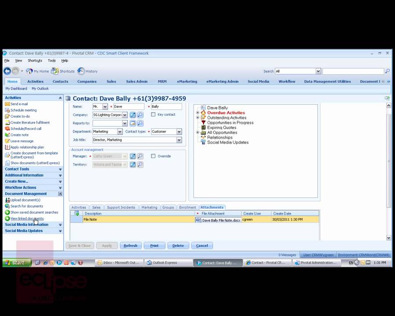Screen dimensions: 395x316
Task: Select Social Media Updates tree item
Action: (228, 142)
